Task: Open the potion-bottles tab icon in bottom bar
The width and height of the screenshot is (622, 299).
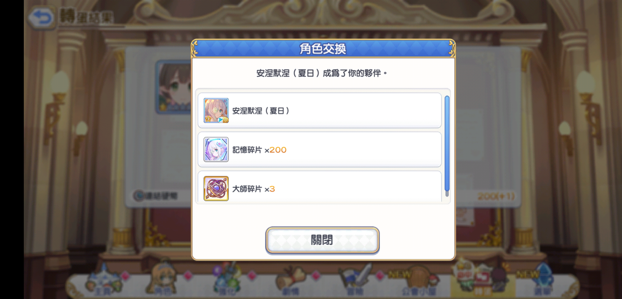Action: click(x=228, y=281)
